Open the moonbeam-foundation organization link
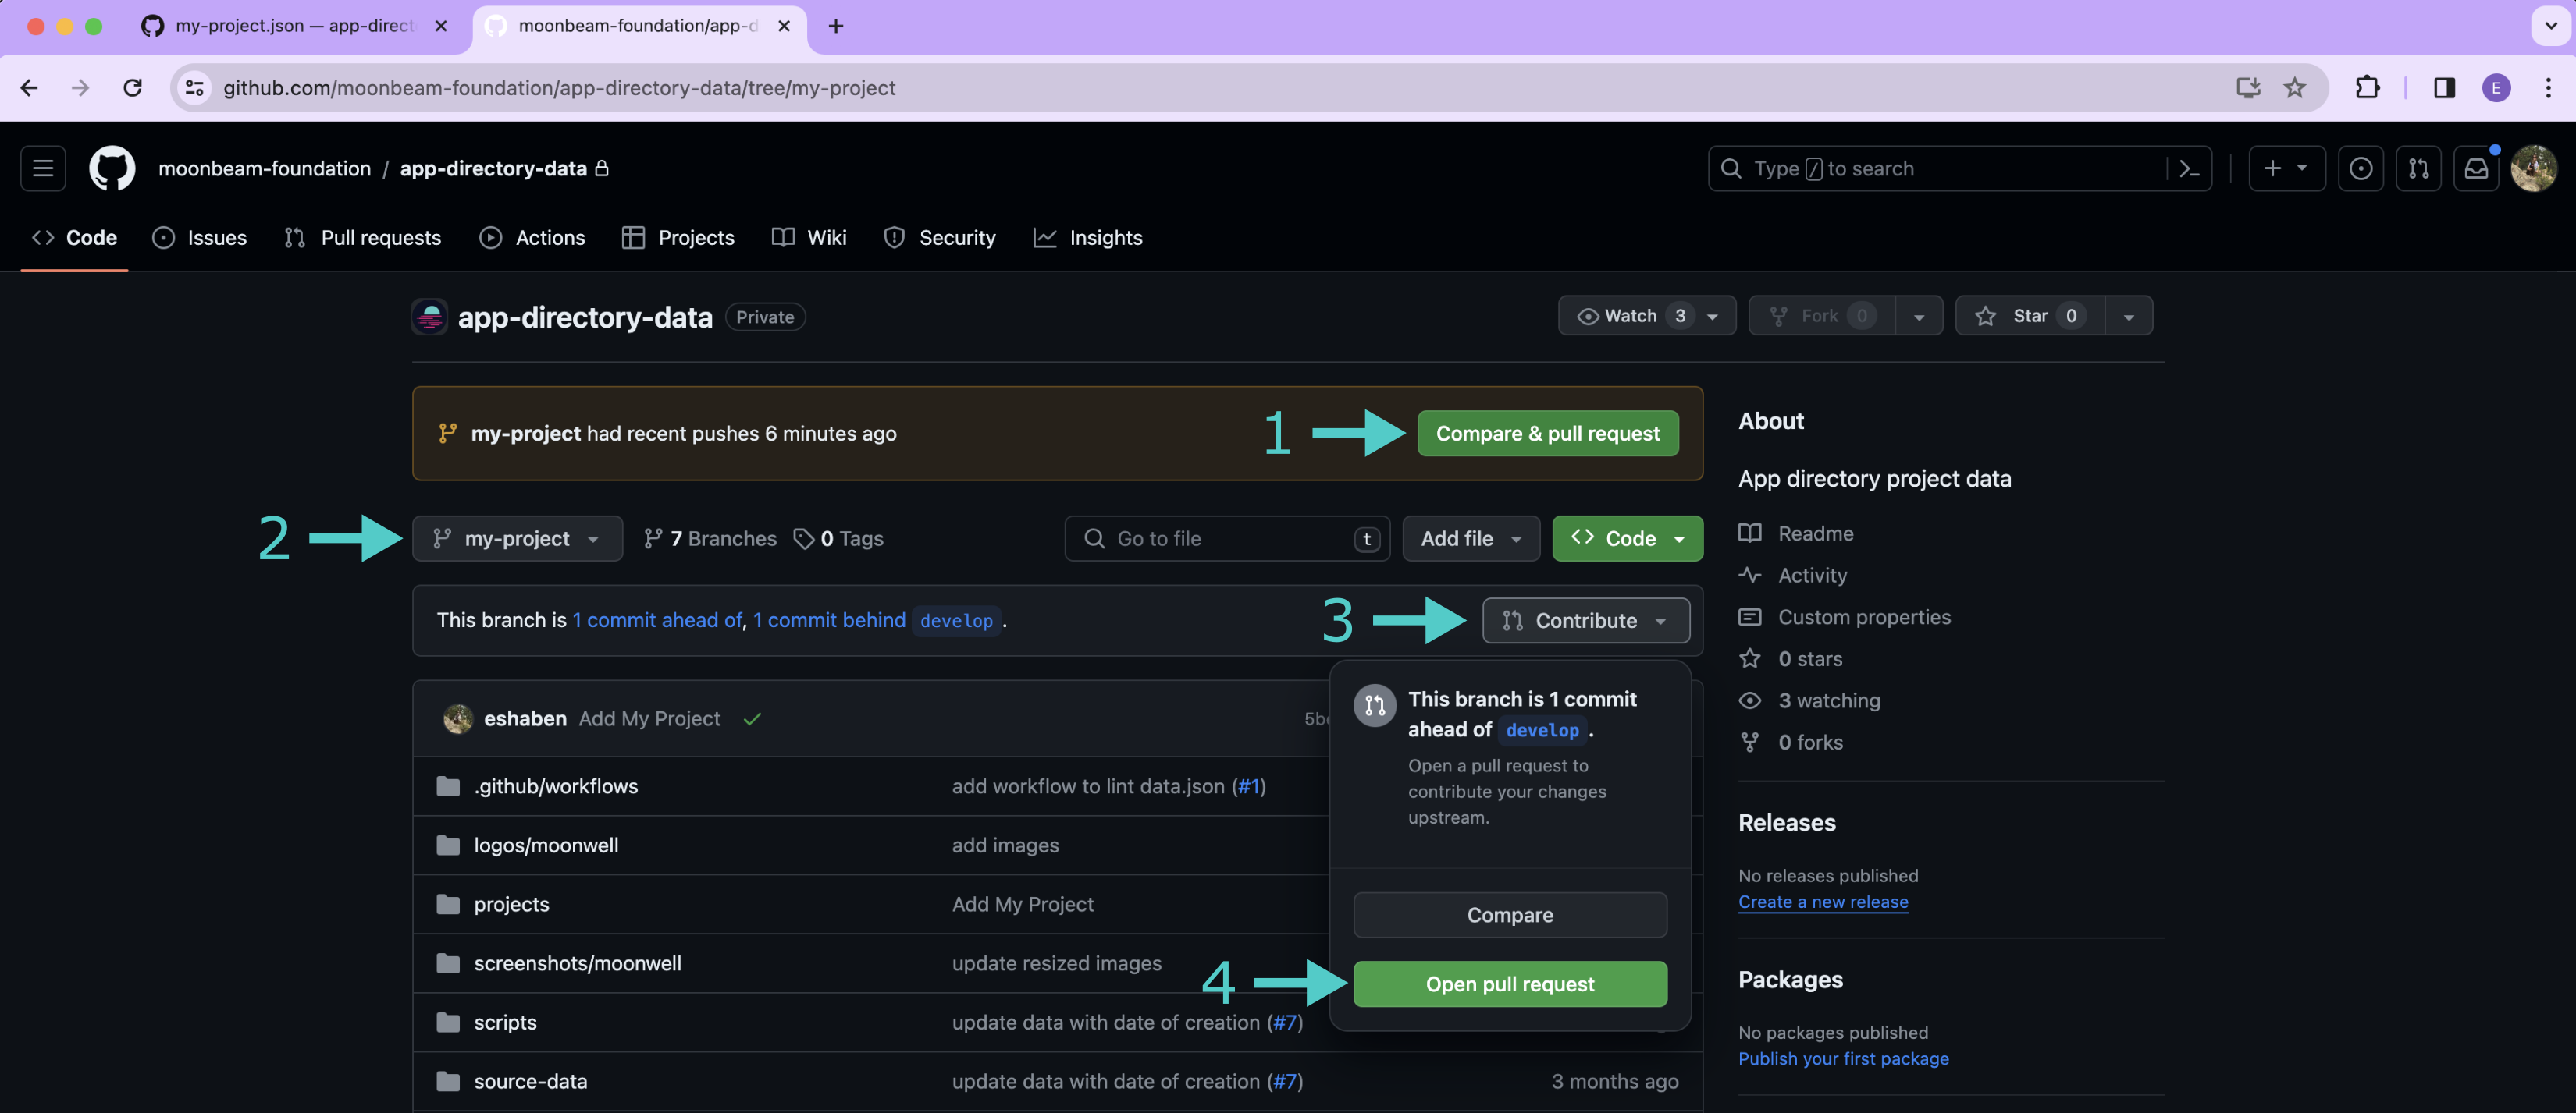Screen dimensions: 2576x1113 [264, 168]
